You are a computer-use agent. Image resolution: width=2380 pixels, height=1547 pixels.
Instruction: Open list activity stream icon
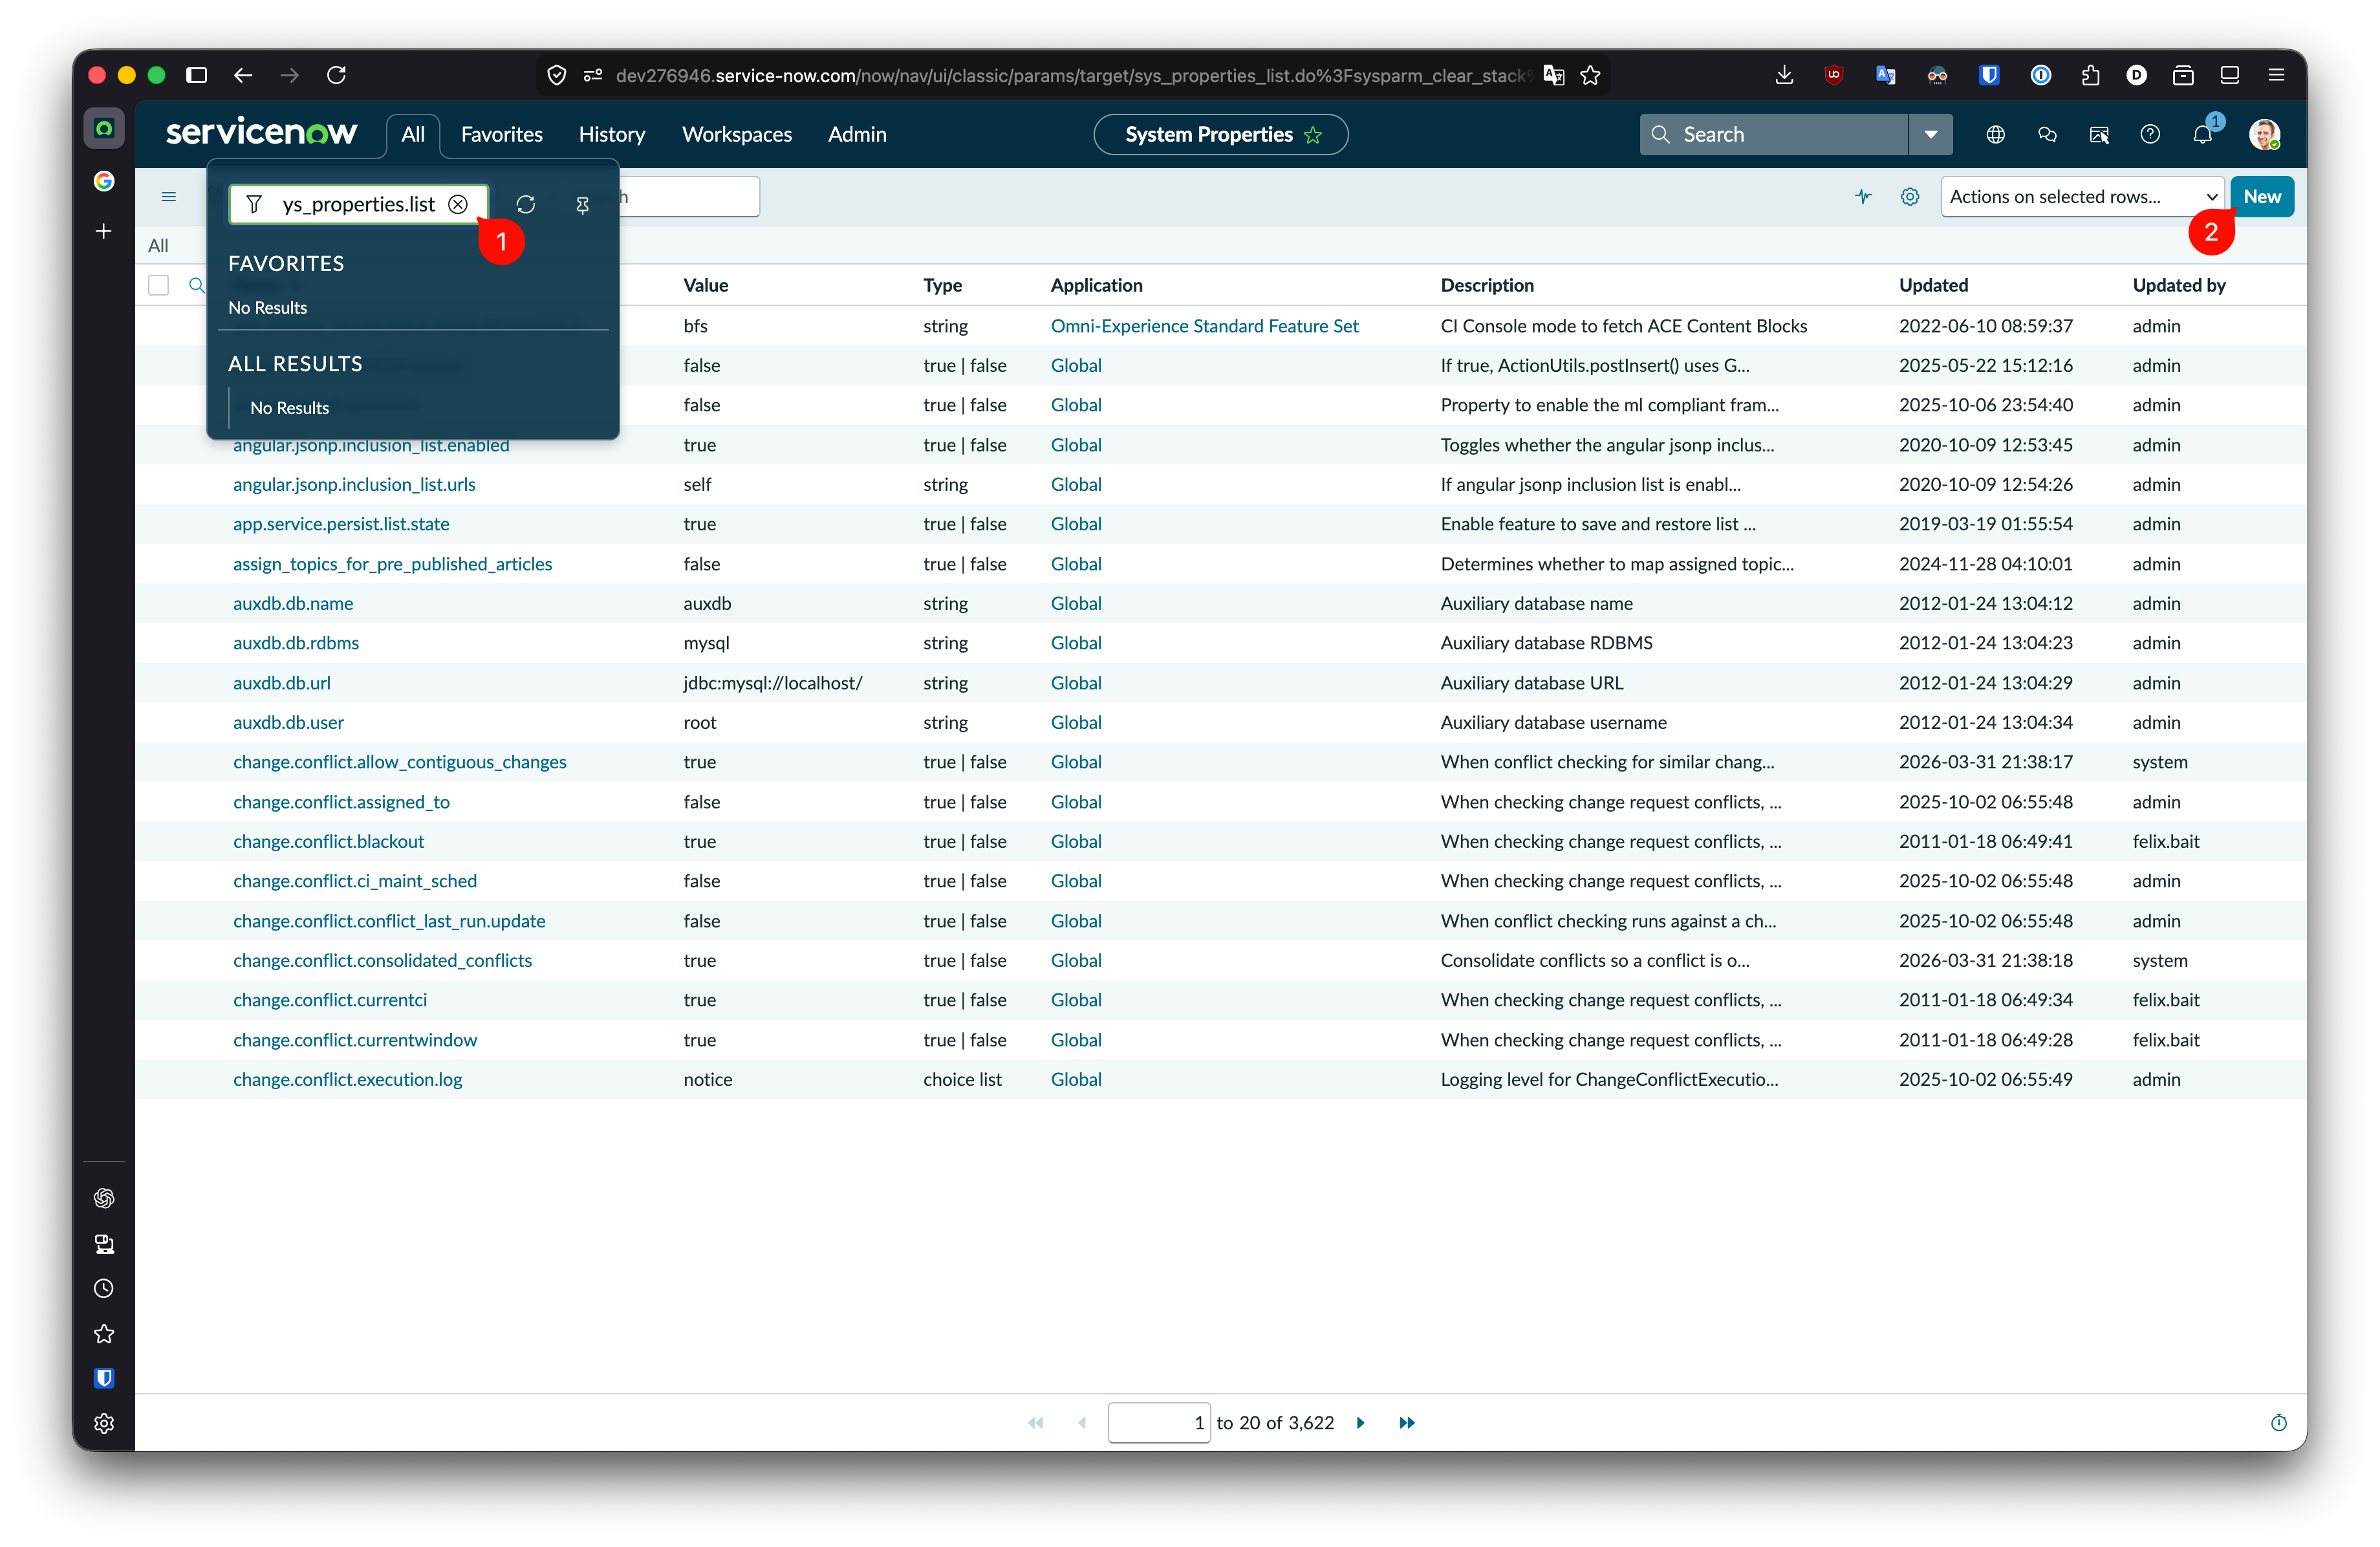[1862, 197]
